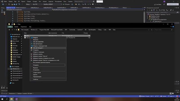Select 'This Computer' in Explorer sidebar
The width and height of the screenshot is (180, 101).
click(15, 66)
